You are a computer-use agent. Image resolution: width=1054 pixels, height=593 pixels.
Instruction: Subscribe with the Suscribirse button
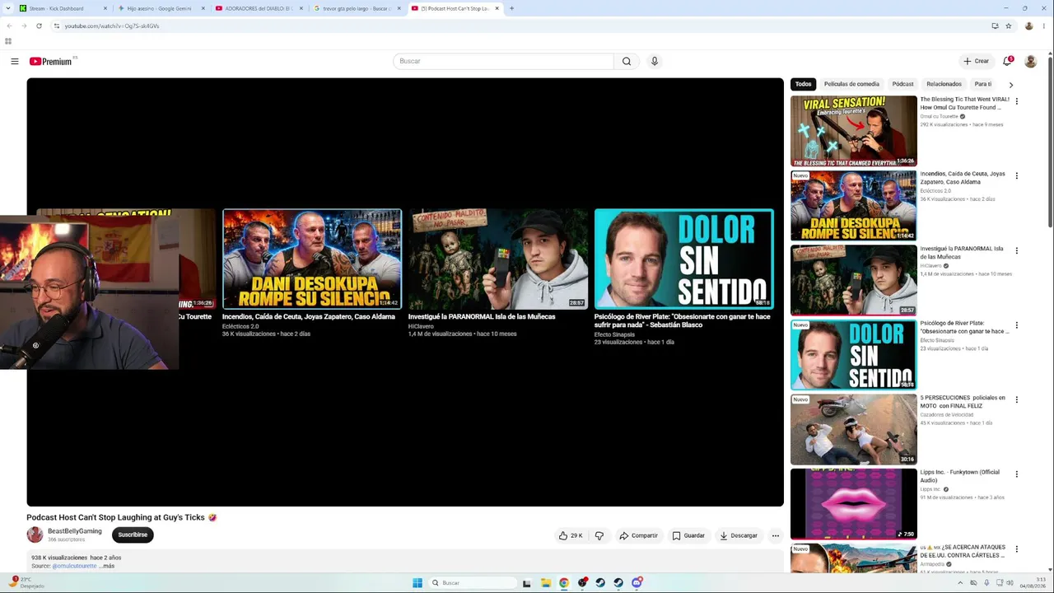[133, 535]
